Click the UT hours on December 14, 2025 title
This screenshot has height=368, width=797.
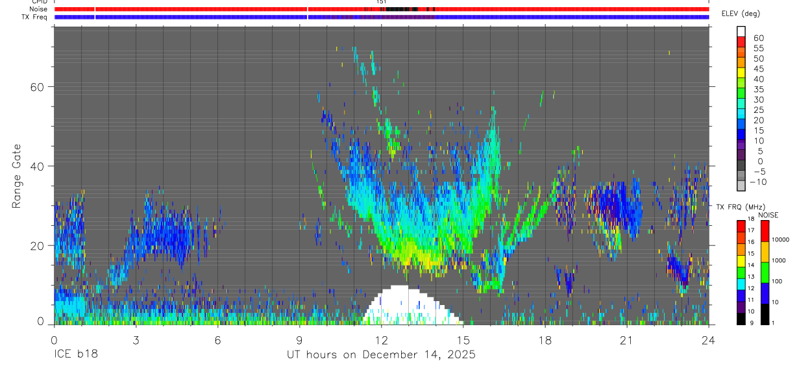tap(382, 355)
